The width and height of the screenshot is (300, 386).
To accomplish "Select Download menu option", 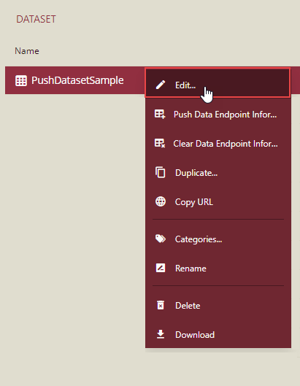I will pos(218,334).
